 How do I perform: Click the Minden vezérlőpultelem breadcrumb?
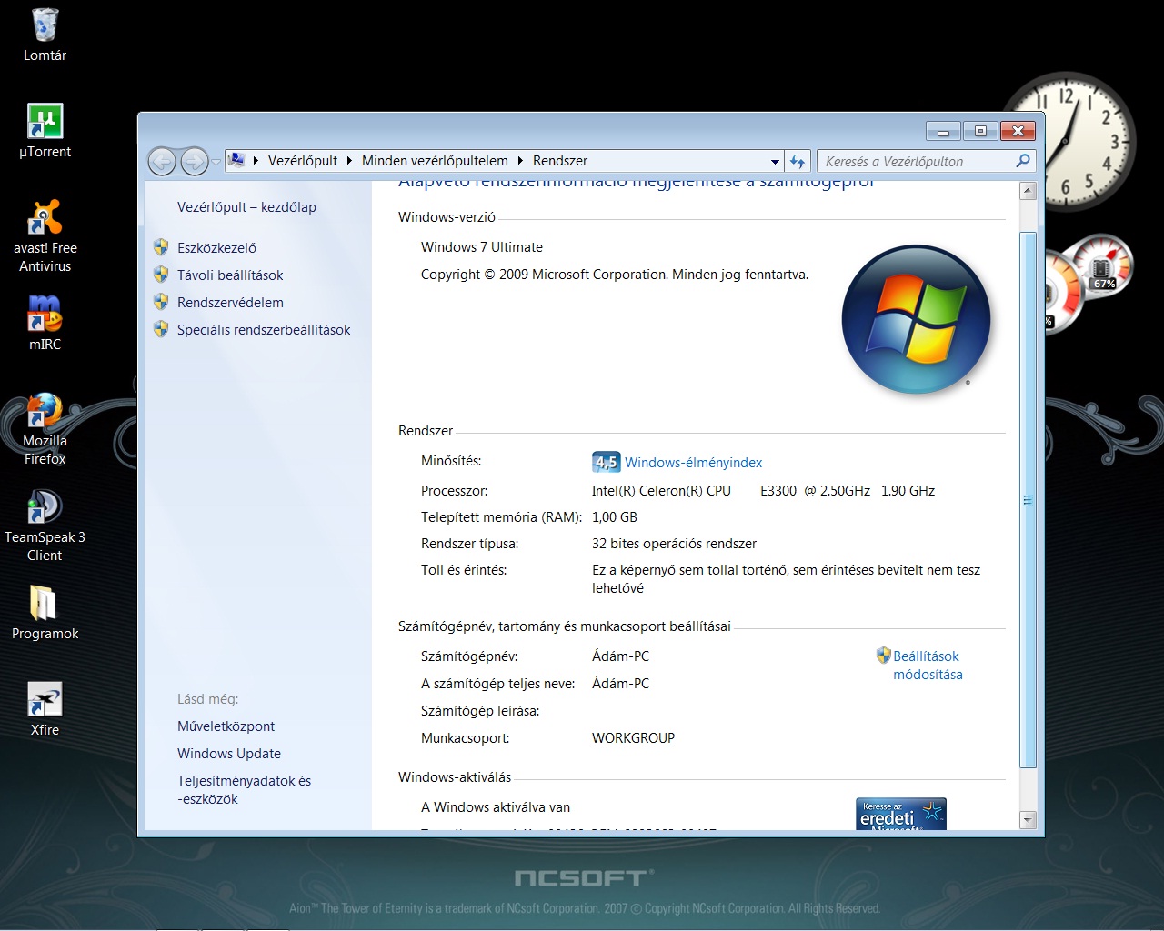coord(435,161)
